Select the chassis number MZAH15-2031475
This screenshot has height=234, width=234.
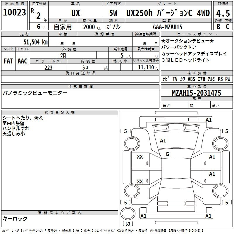pos(197,93)
